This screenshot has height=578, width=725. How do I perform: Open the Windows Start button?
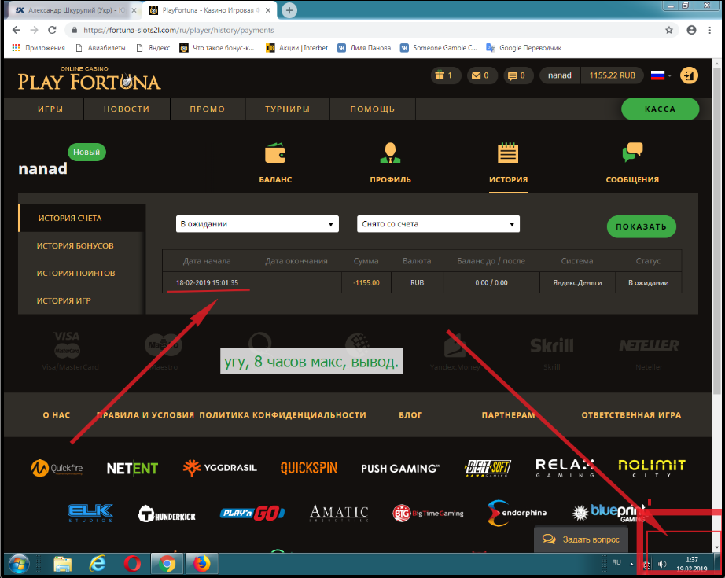19,564
